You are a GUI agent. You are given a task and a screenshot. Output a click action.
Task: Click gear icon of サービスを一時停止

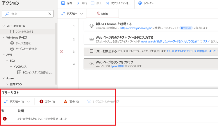click(x=12, y=49)
